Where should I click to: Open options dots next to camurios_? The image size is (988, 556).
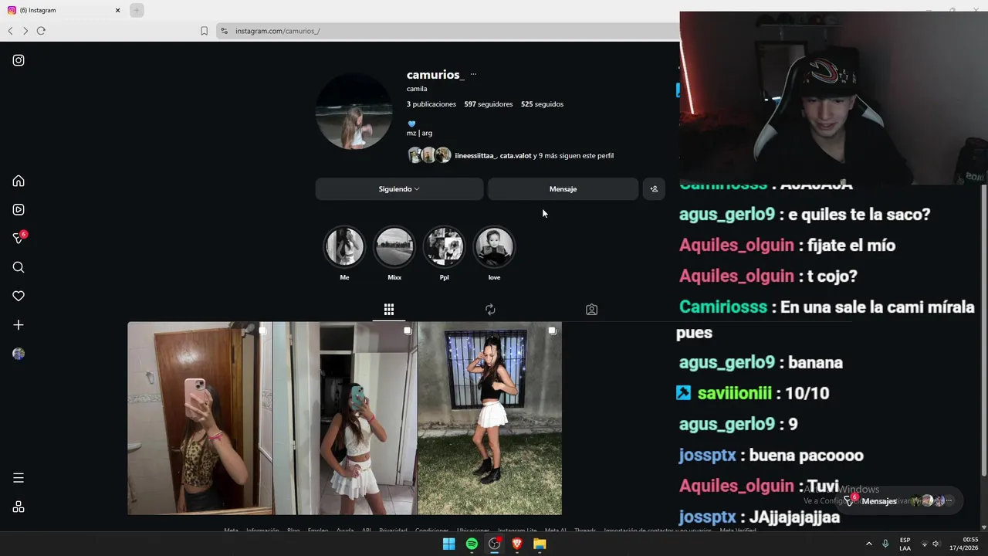[x=473, y=75]
